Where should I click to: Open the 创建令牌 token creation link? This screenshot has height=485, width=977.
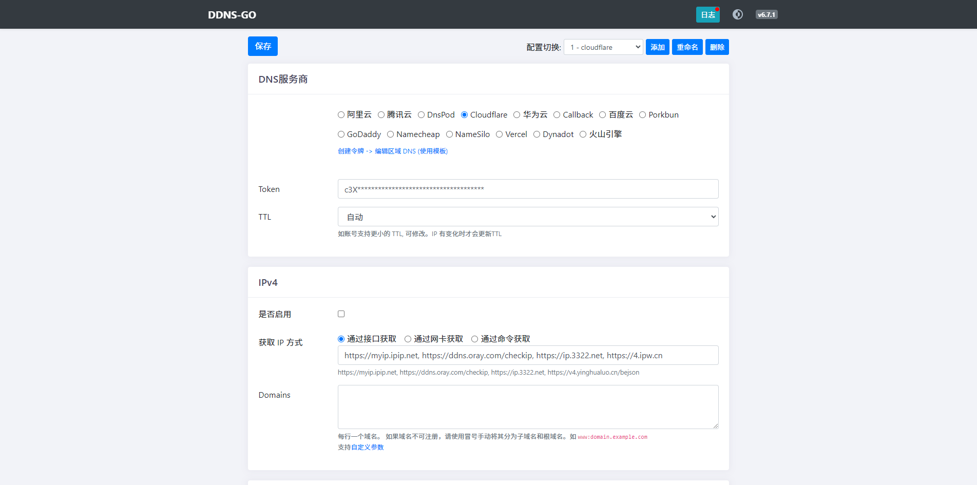tap(351, 151)
